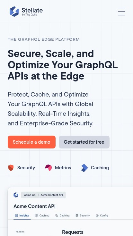
Task: Select the Security tab in dashboard
Action: pyautogui.click(x=83, y=215)
